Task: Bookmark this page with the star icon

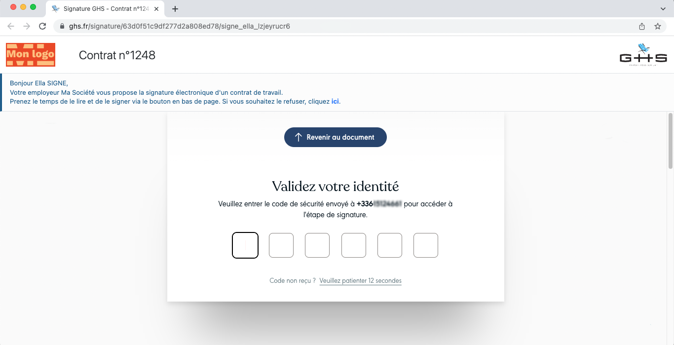Action: [x=657, y=26]
